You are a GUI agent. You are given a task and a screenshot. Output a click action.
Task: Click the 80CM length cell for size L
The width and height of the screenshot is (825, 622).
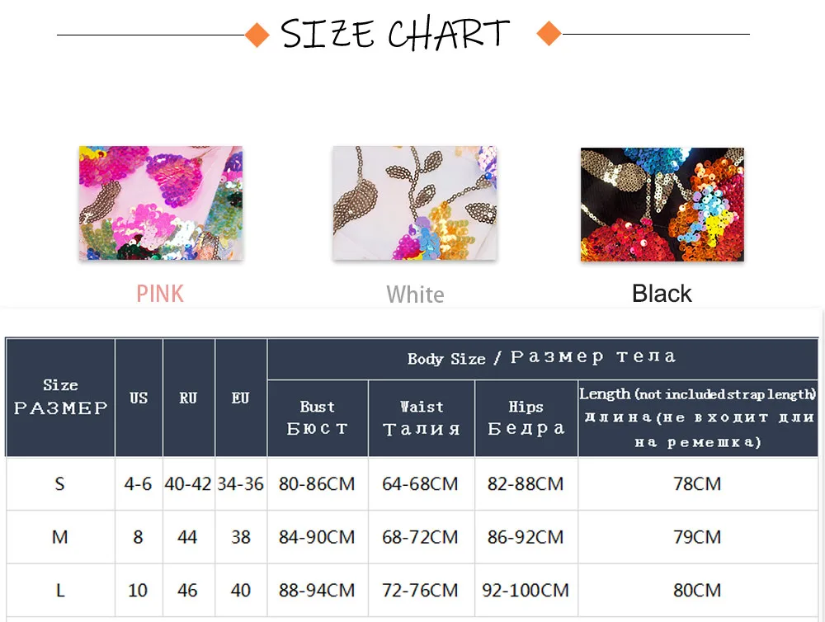(697, 591)
